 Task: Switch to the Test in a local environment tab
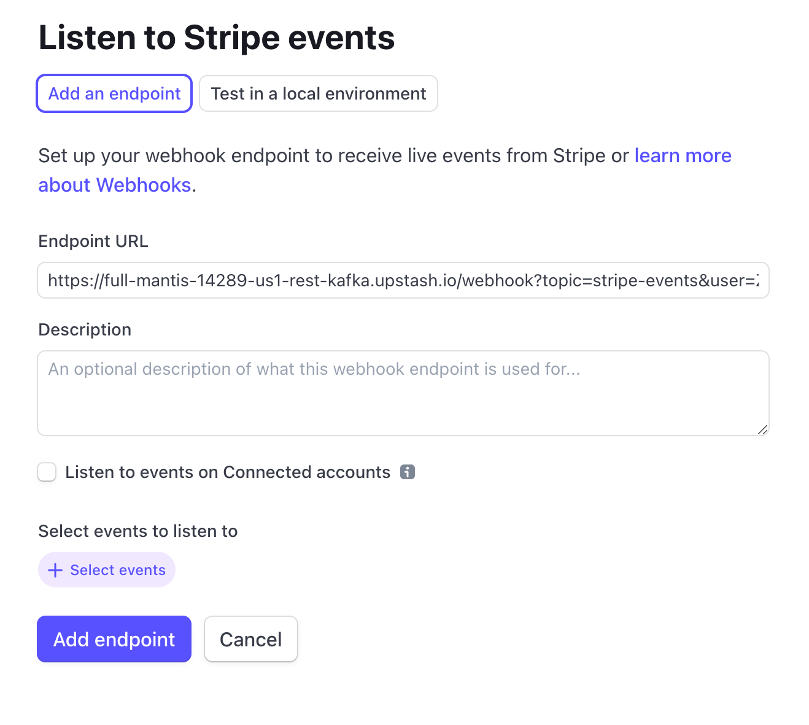tap(318, 93)
